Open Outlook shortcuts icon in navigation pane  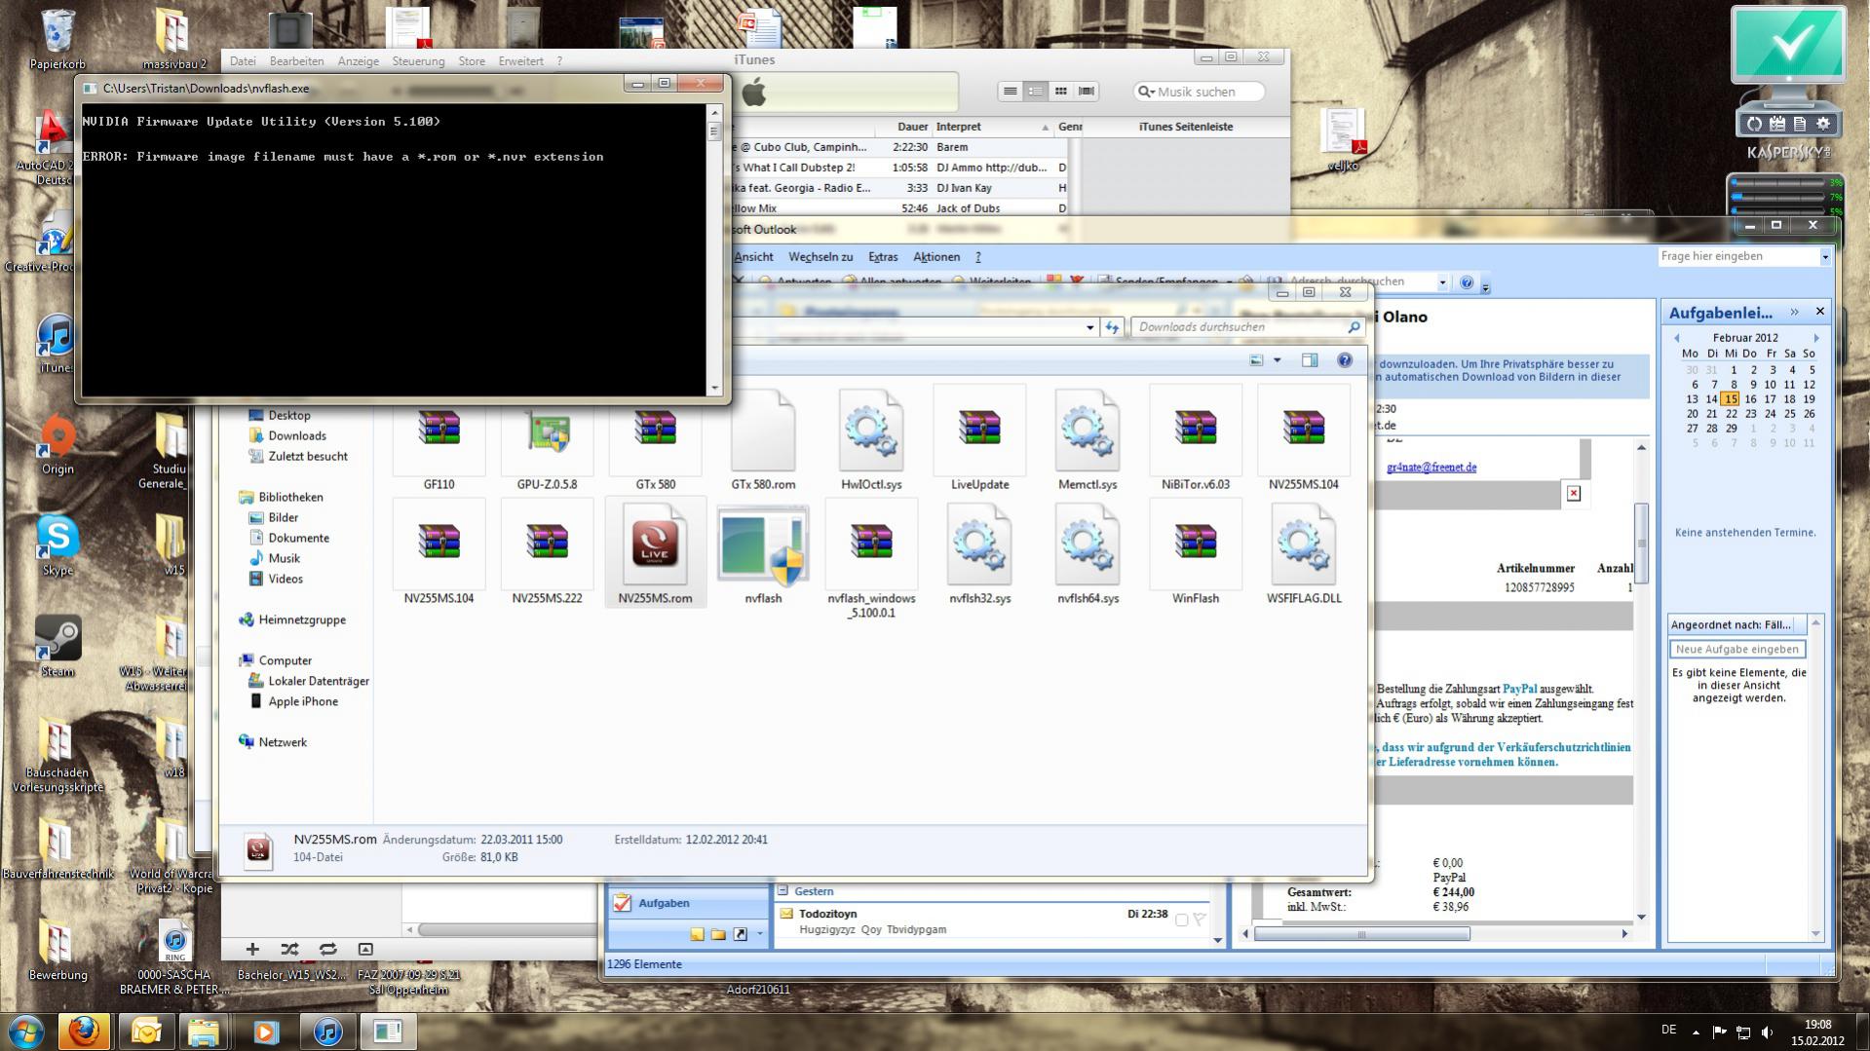(x=740, y=934)
